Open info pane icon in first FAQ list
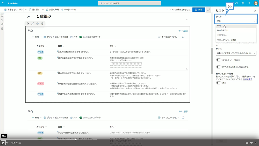 pos(183,37)
